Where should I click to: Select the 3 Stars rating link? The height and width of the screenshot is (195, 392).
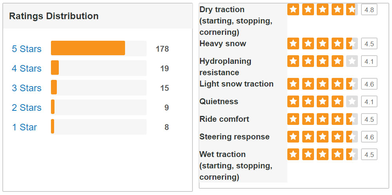pos(27,88)
